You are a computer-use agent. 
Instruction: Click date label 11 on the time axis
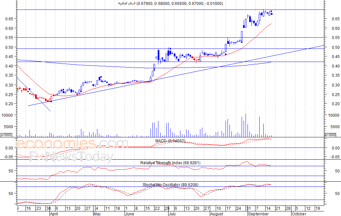(108, 208)
